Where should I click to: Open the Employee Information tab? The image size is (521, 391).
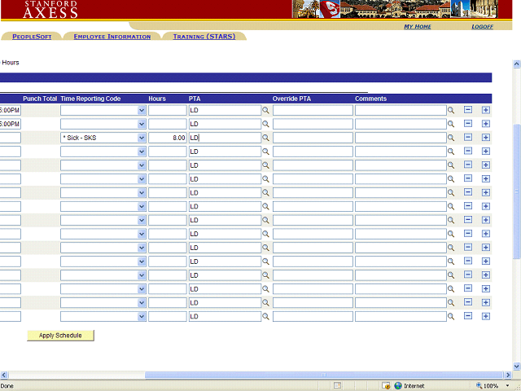(x=112, y=37)
